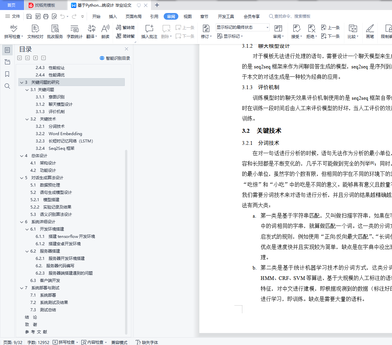Click 智能识别目录 smart TOC recognition
The height and width of the screenshot is (345, 392).
[115, 58]
